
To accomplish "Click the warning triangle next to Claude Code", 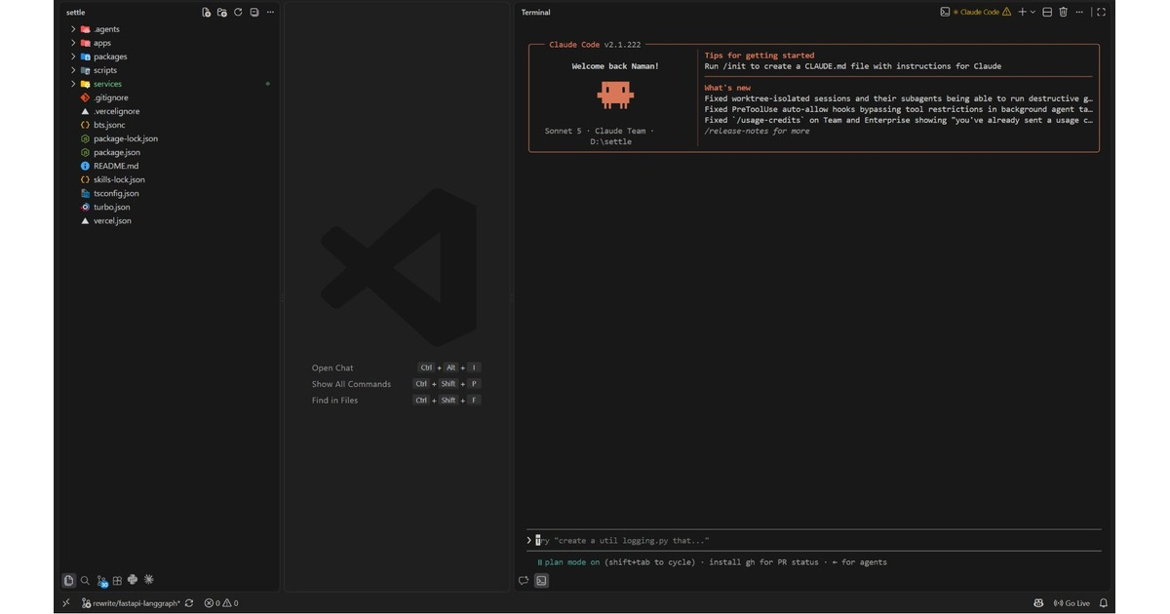I will 1007,13.
